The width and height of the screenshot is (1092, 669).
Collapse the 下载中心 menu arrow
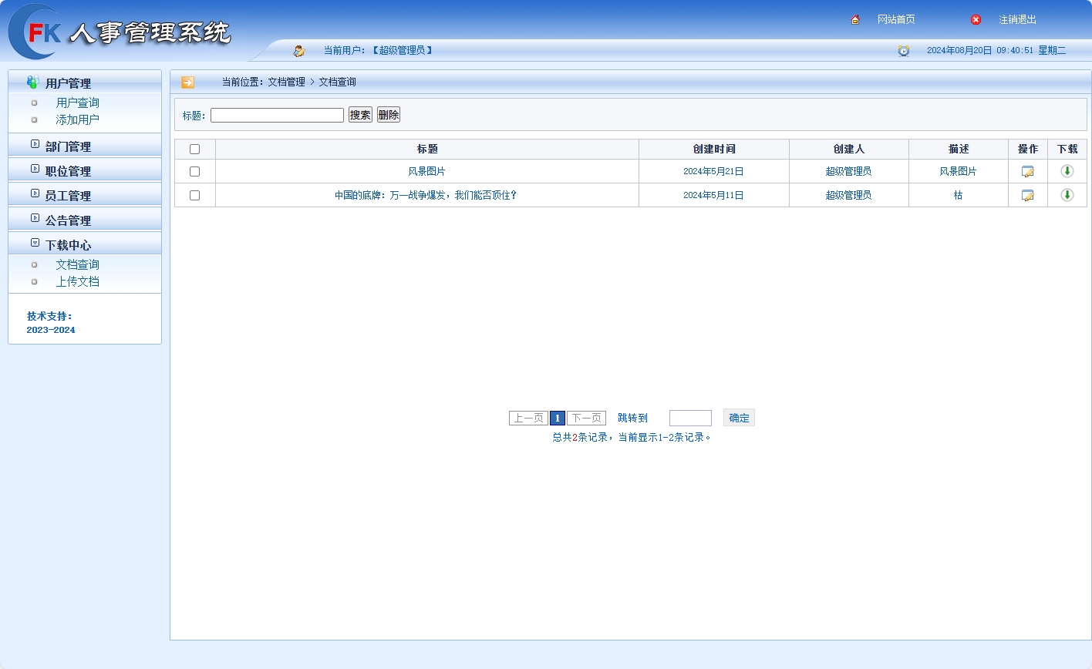click(x=35, y=243)
